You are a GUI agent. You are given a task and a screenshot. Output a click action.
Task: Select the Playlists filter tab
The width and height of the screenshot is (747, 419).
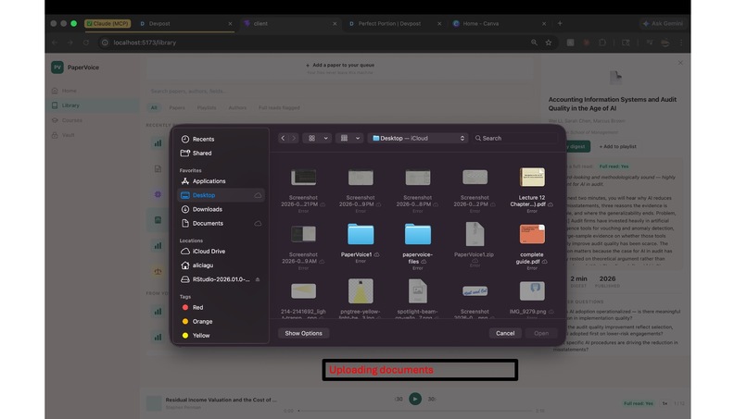pyautogui.click(x=207, y=108)
